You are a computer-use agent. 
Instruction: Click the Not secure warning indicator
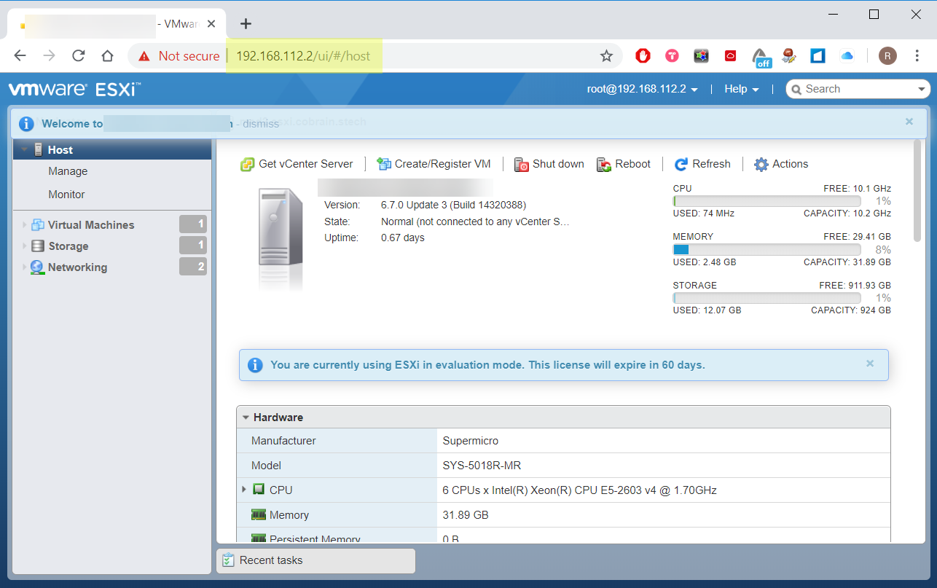point(179,56)
